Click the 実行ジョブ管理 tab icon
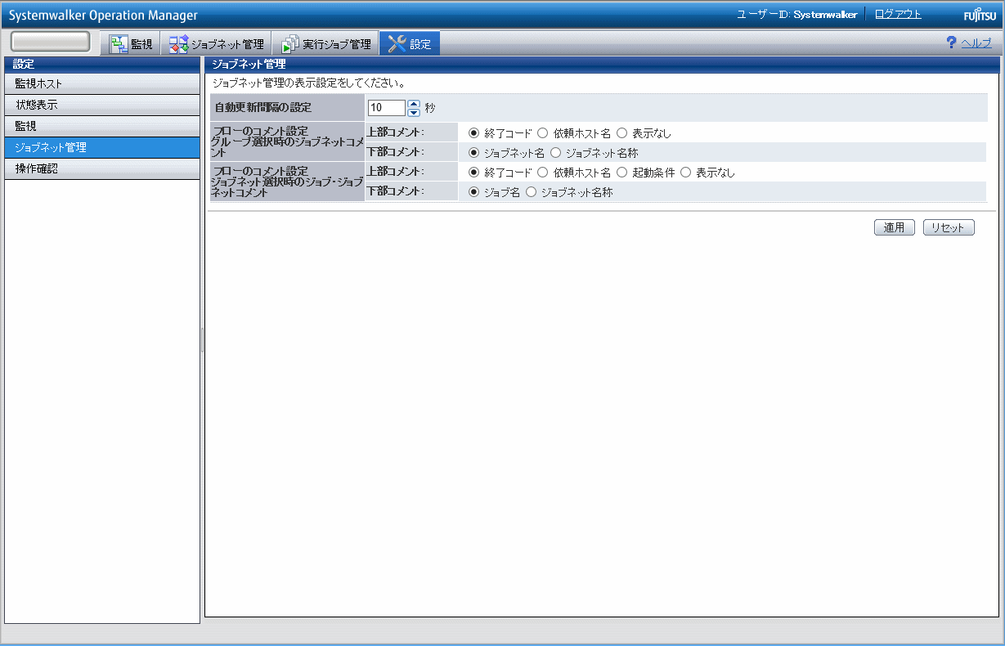 (x=290, y=44)
